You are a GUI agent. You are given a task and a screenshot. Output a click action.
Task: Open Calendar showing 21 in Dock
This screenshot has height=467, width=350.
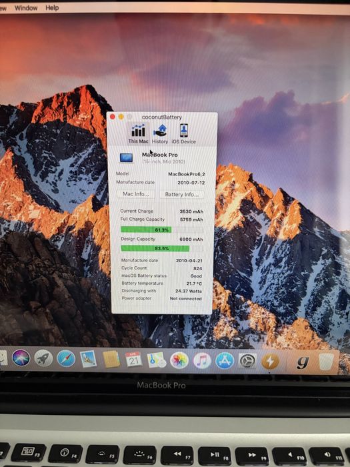pyautogui.click(x=133, y=360)
